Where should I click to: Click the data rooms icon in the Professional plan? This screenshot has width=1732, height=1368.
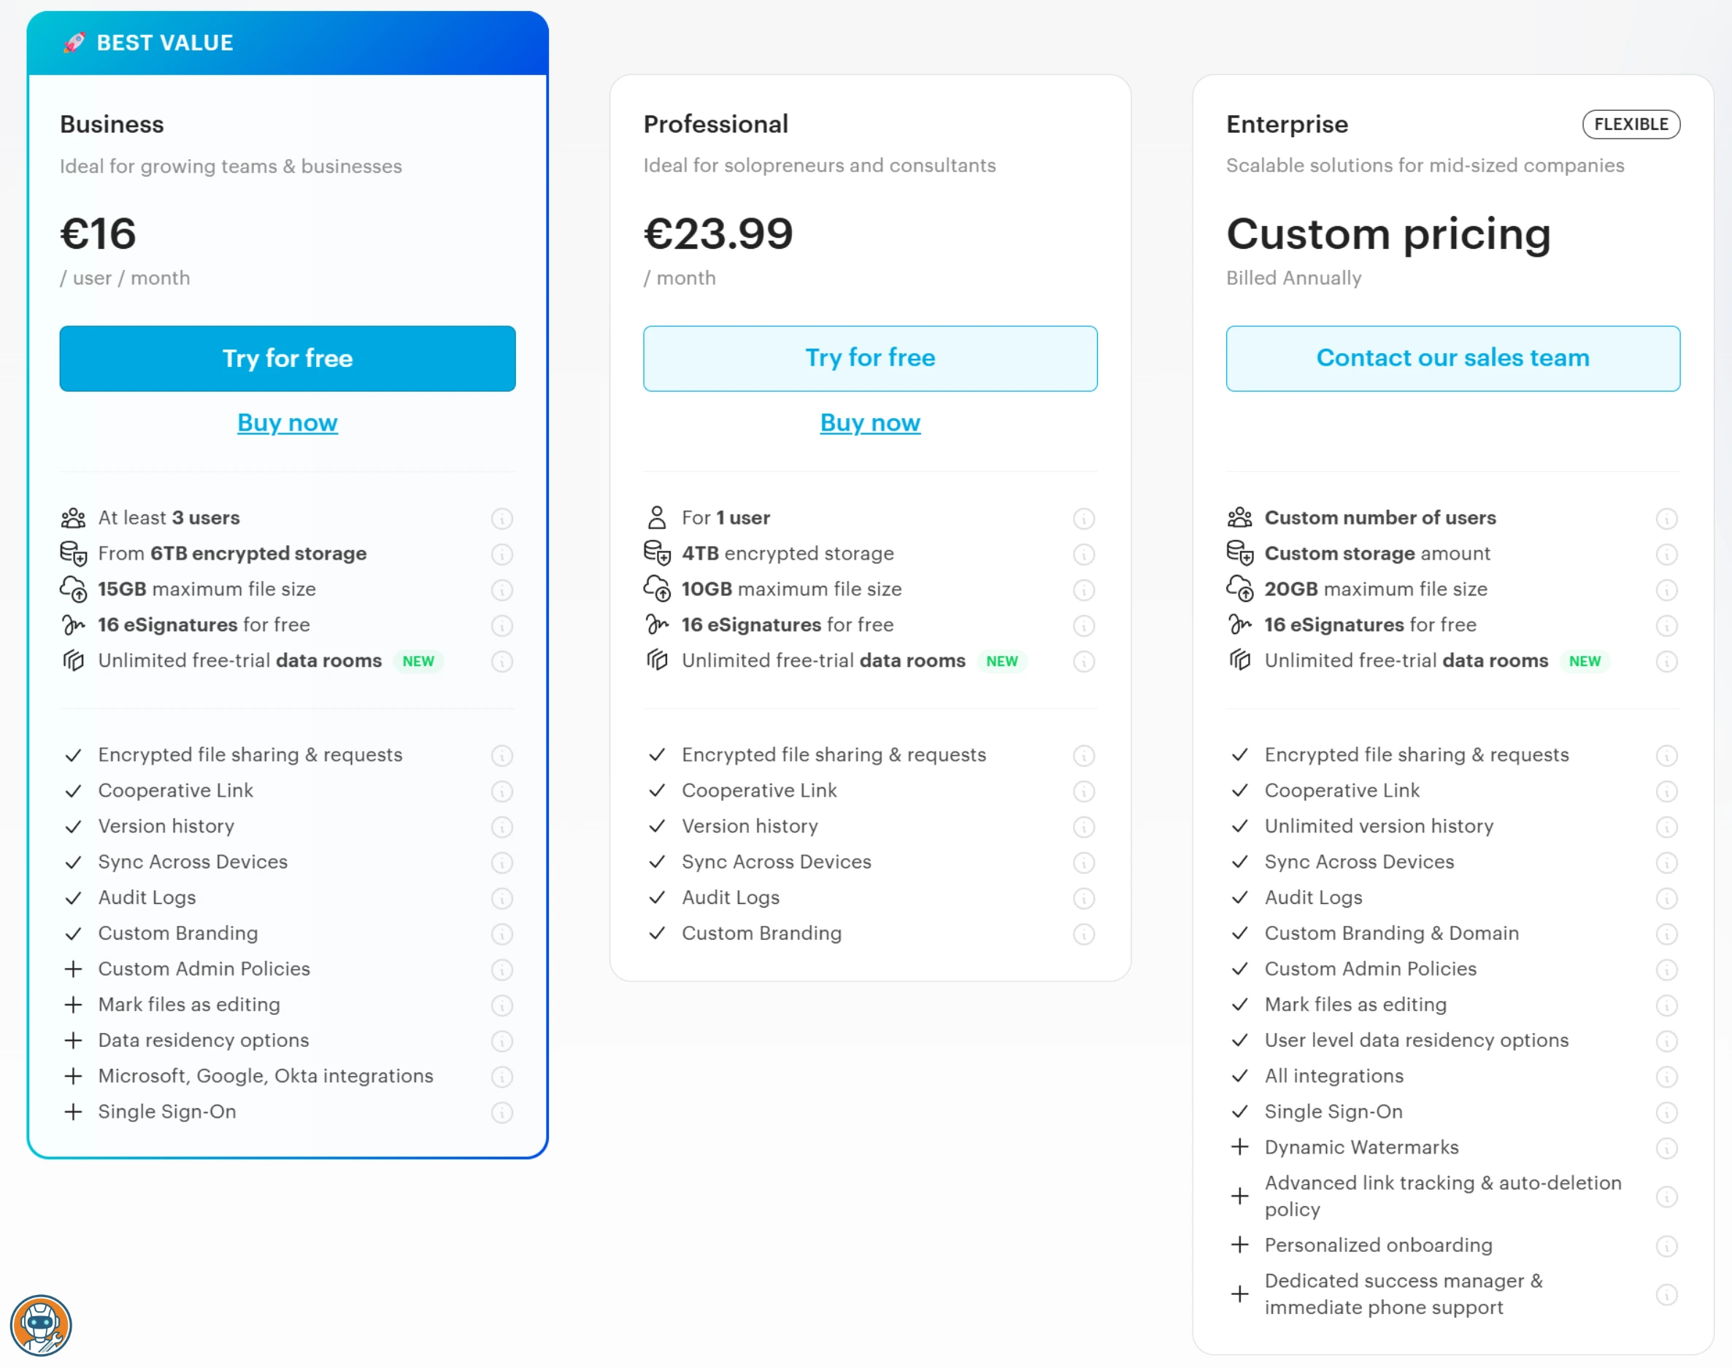(657, 661)
